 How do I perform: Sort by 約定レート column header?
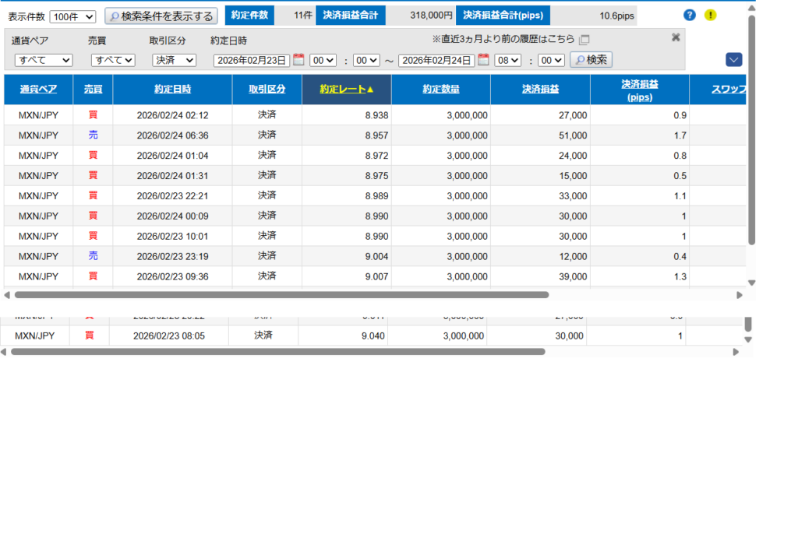pyautogui.click(x=346, y=90)
